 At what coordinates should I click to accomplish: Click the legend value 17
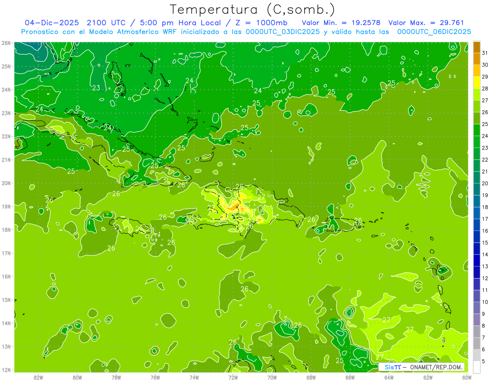[x=485, y=219]
